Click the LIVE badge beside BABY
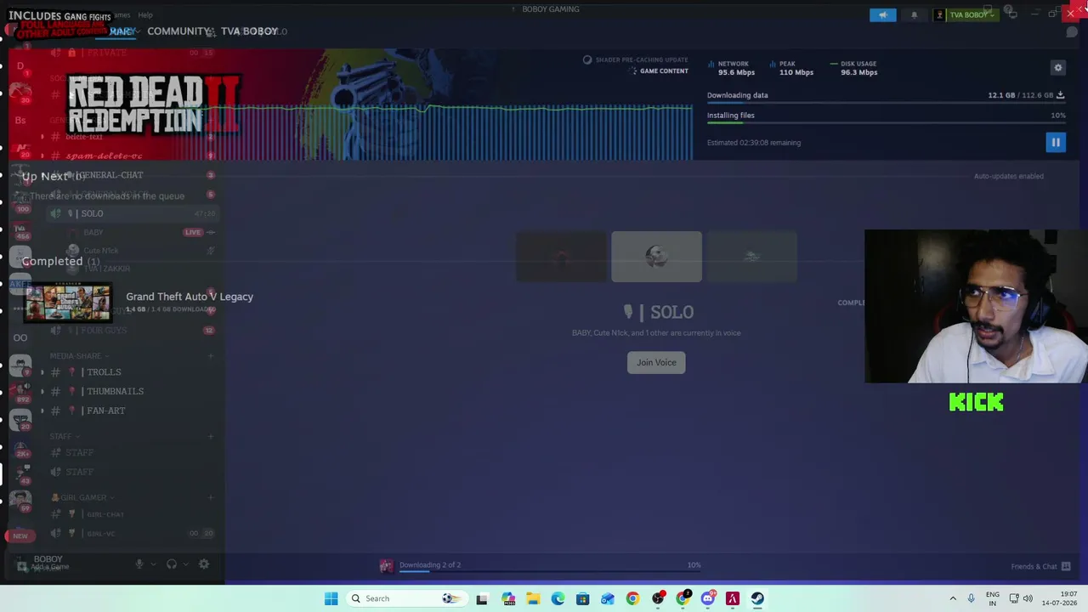This screenshot has height=612, width=1088. (193, 232)
